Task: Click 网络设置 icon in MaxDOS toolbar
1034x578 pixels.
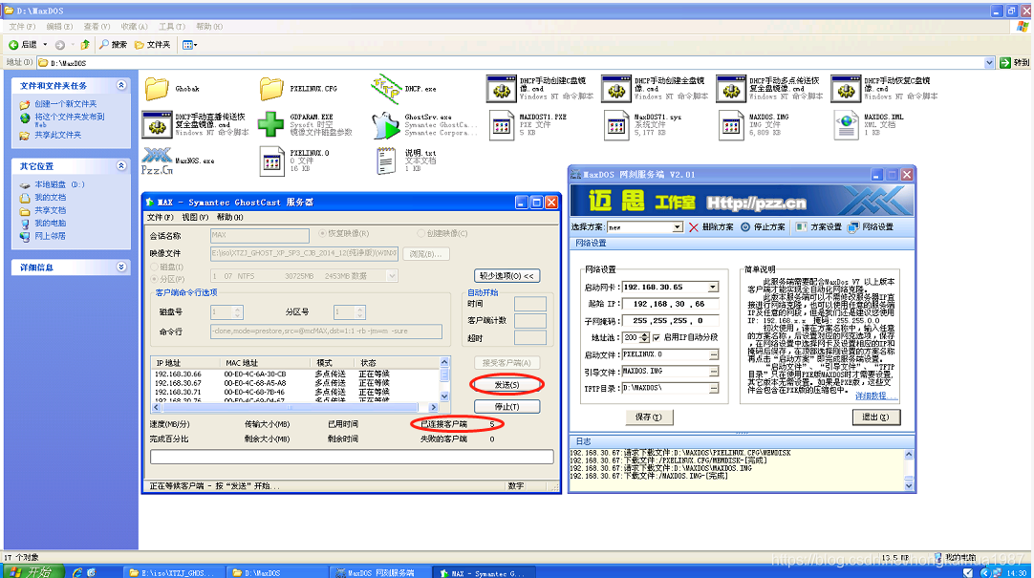Action: tap(871, 226)
